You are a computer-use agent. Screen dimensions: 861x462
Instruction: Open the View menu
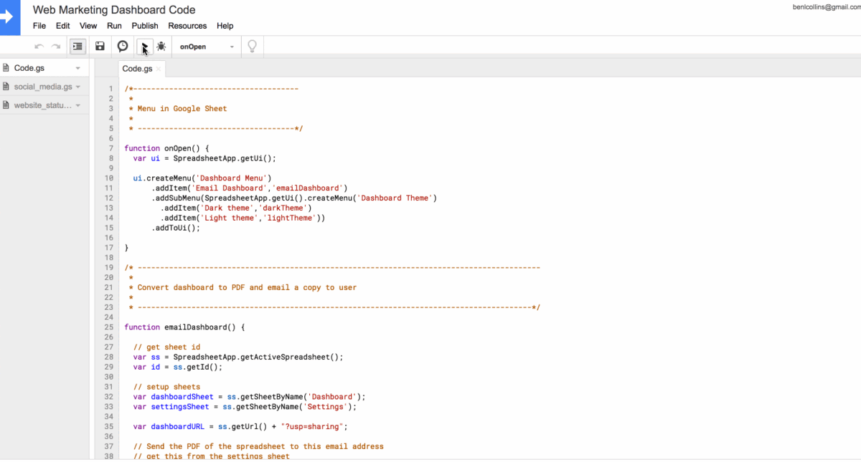click(x=88, y=26)
